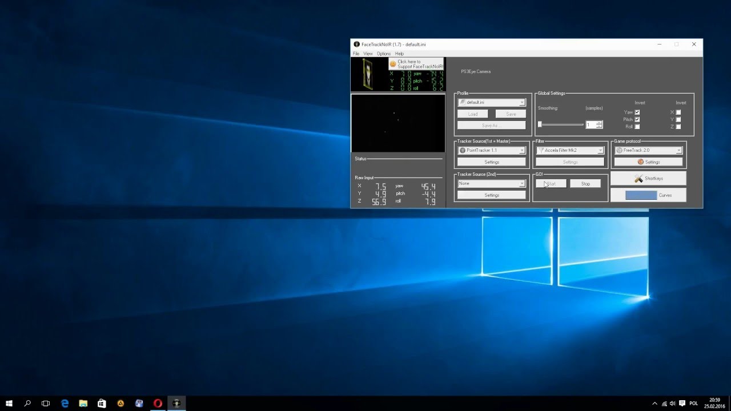Launch the blue app pinned beside Opera
Screen dimensions: 731x411
click(139, 403)
